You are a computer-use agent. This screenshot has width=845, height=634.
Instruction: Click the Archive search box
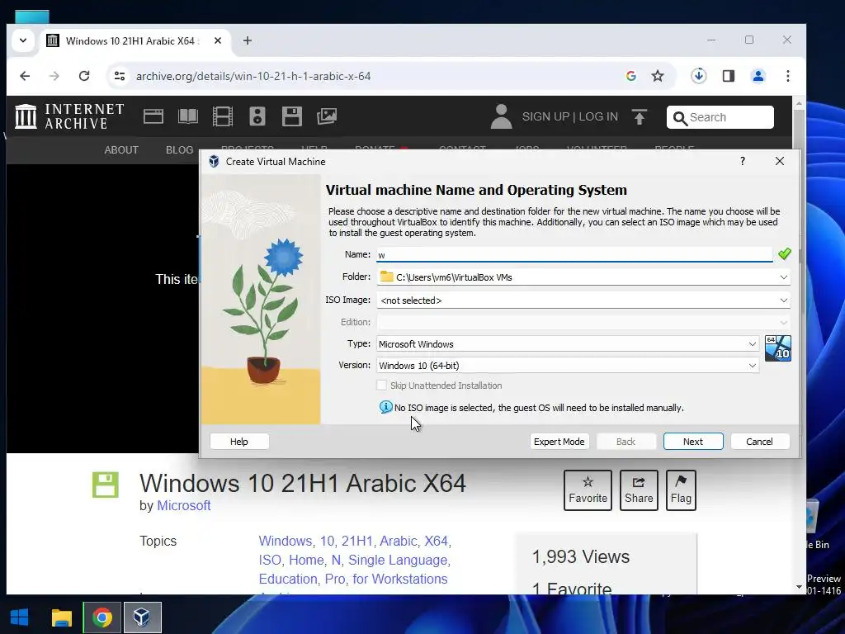tap(720, 117)
